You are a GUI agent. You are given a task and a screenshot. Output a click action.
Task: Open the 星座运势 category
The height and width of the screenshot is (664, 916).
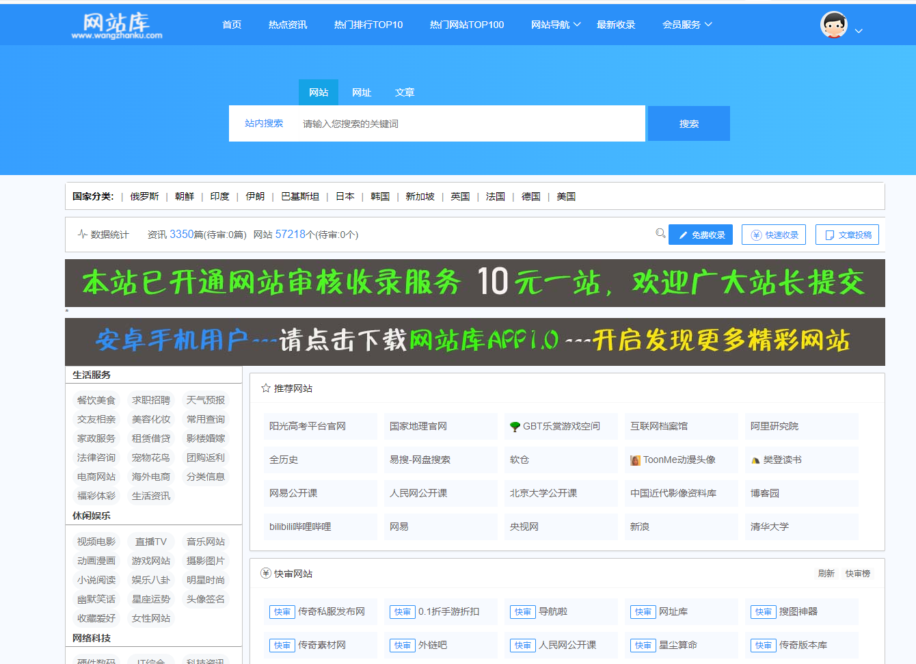tap(151, 599)
